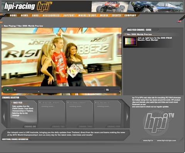185x153 pixels.
Task: Click 'Join us right here' guide description
Action: (155, 39)
